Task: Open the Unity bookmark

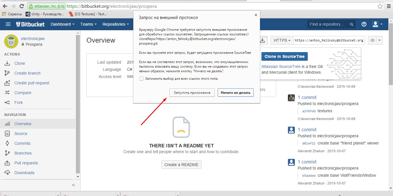Action: pyautogui.click(x=45, y=14)
